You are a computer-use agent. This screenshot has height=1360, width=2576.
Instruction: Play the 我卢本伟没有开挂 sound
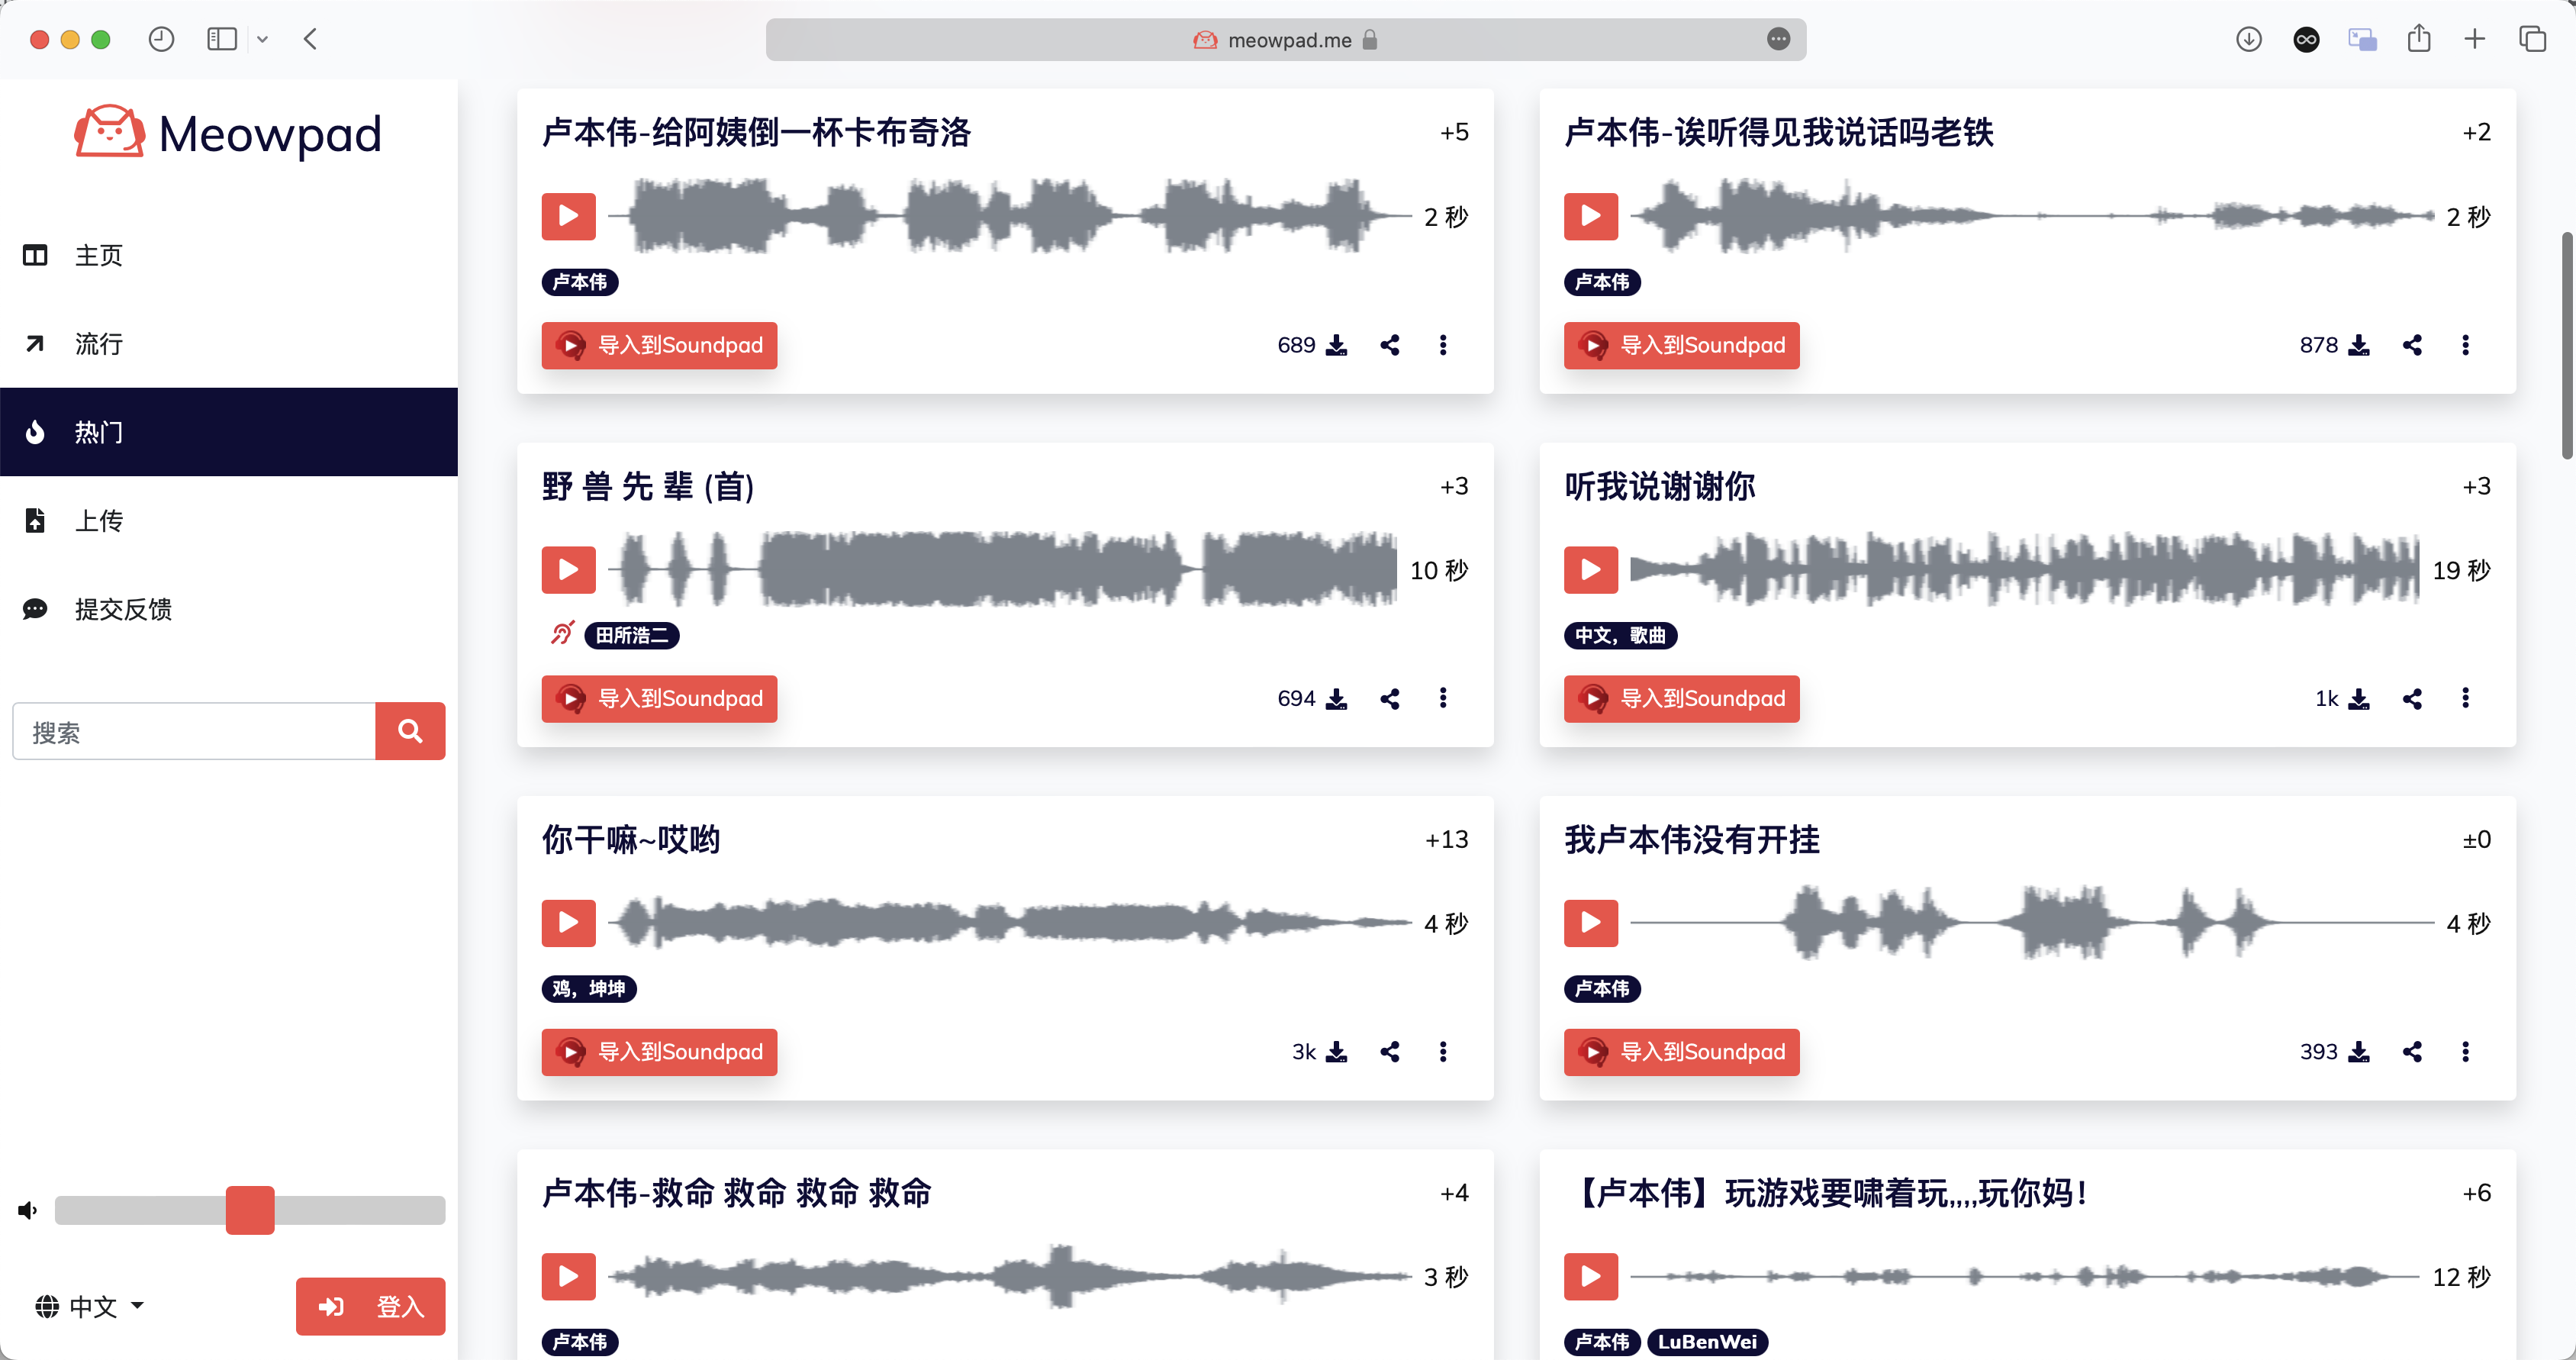(1590, 922)
